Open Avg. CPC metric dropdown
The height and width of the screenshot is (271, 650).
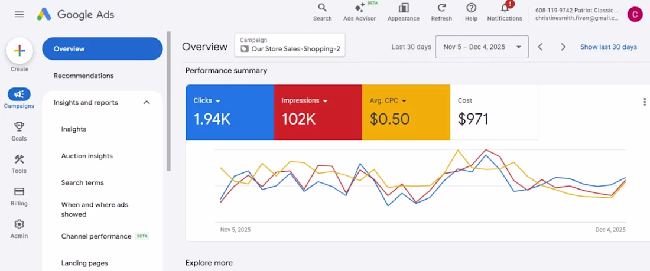(x=388, y=101)
